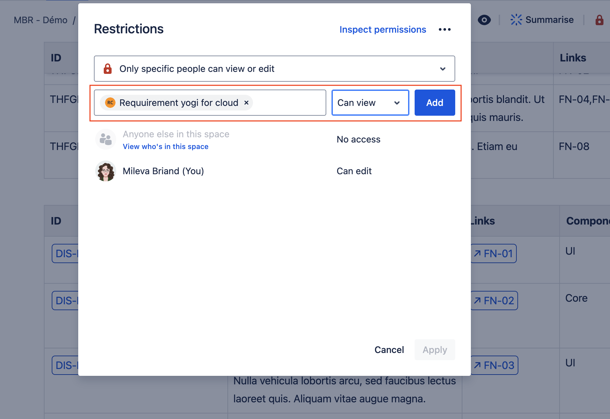Remove the Requuirement yogi chip via its x

click(246, 103)
